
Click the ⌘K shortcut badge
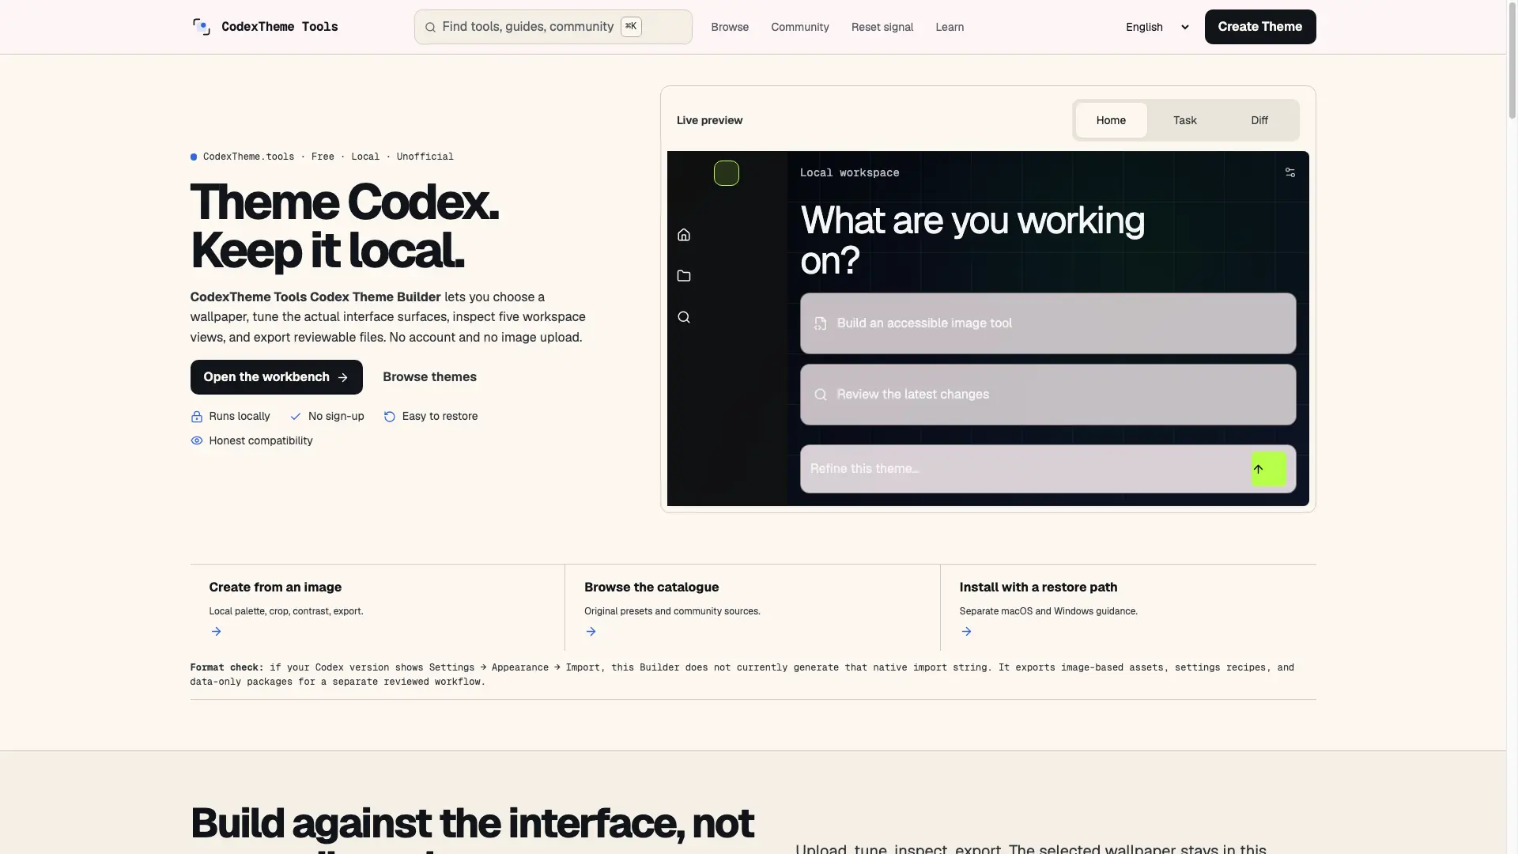(x=631, y=27)
